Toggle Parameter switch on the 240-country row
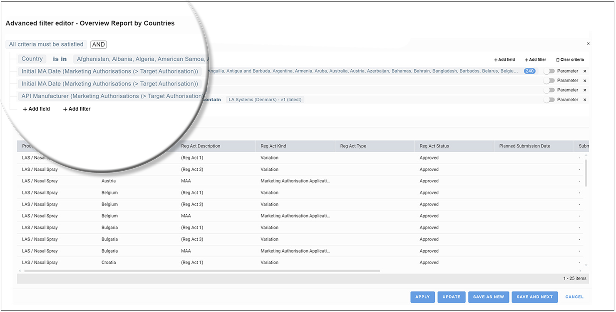 (x=549, y=71)
